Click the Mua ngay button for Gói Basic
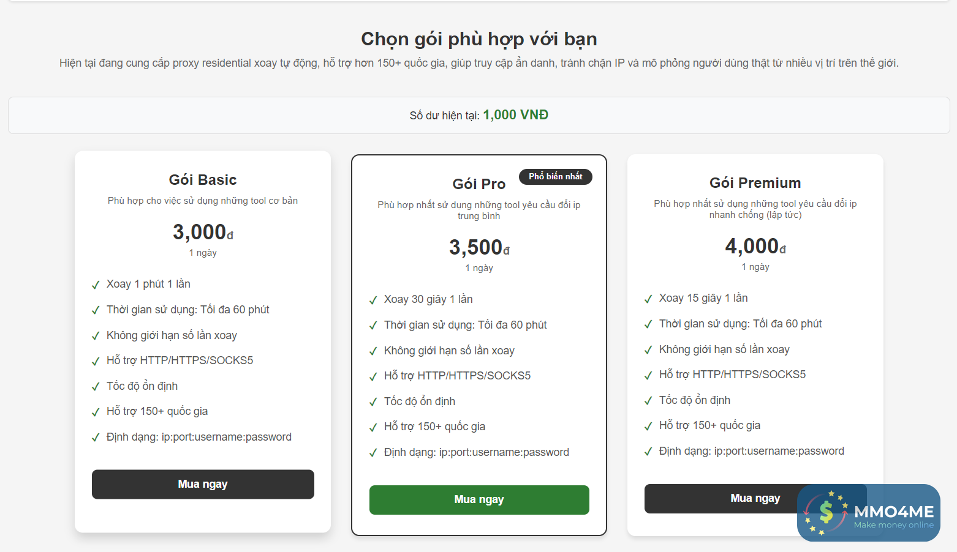Viewport: 957px width, 552px height. tap(203, 484)
